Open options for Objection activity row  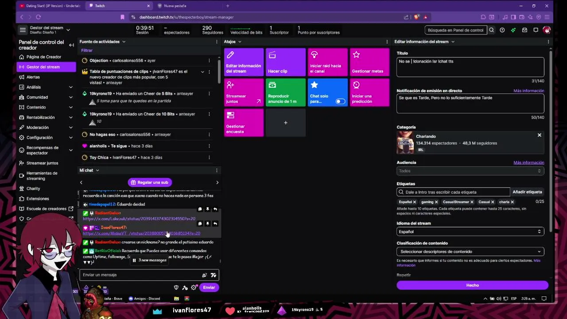click(209, 61)
